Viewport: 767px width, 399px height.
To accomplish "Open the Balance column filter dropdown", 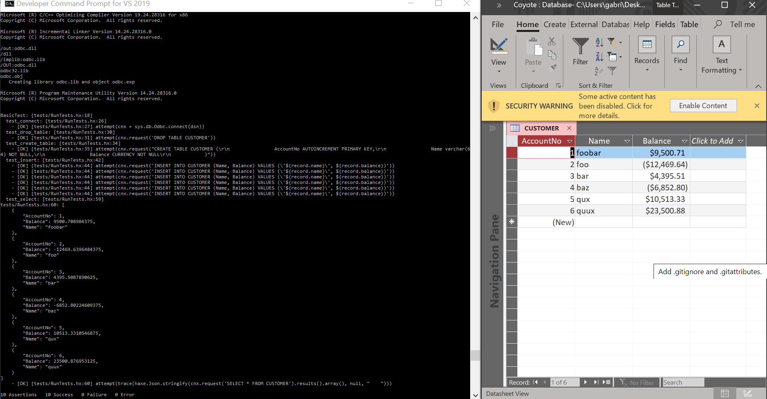I will point(685,141).
